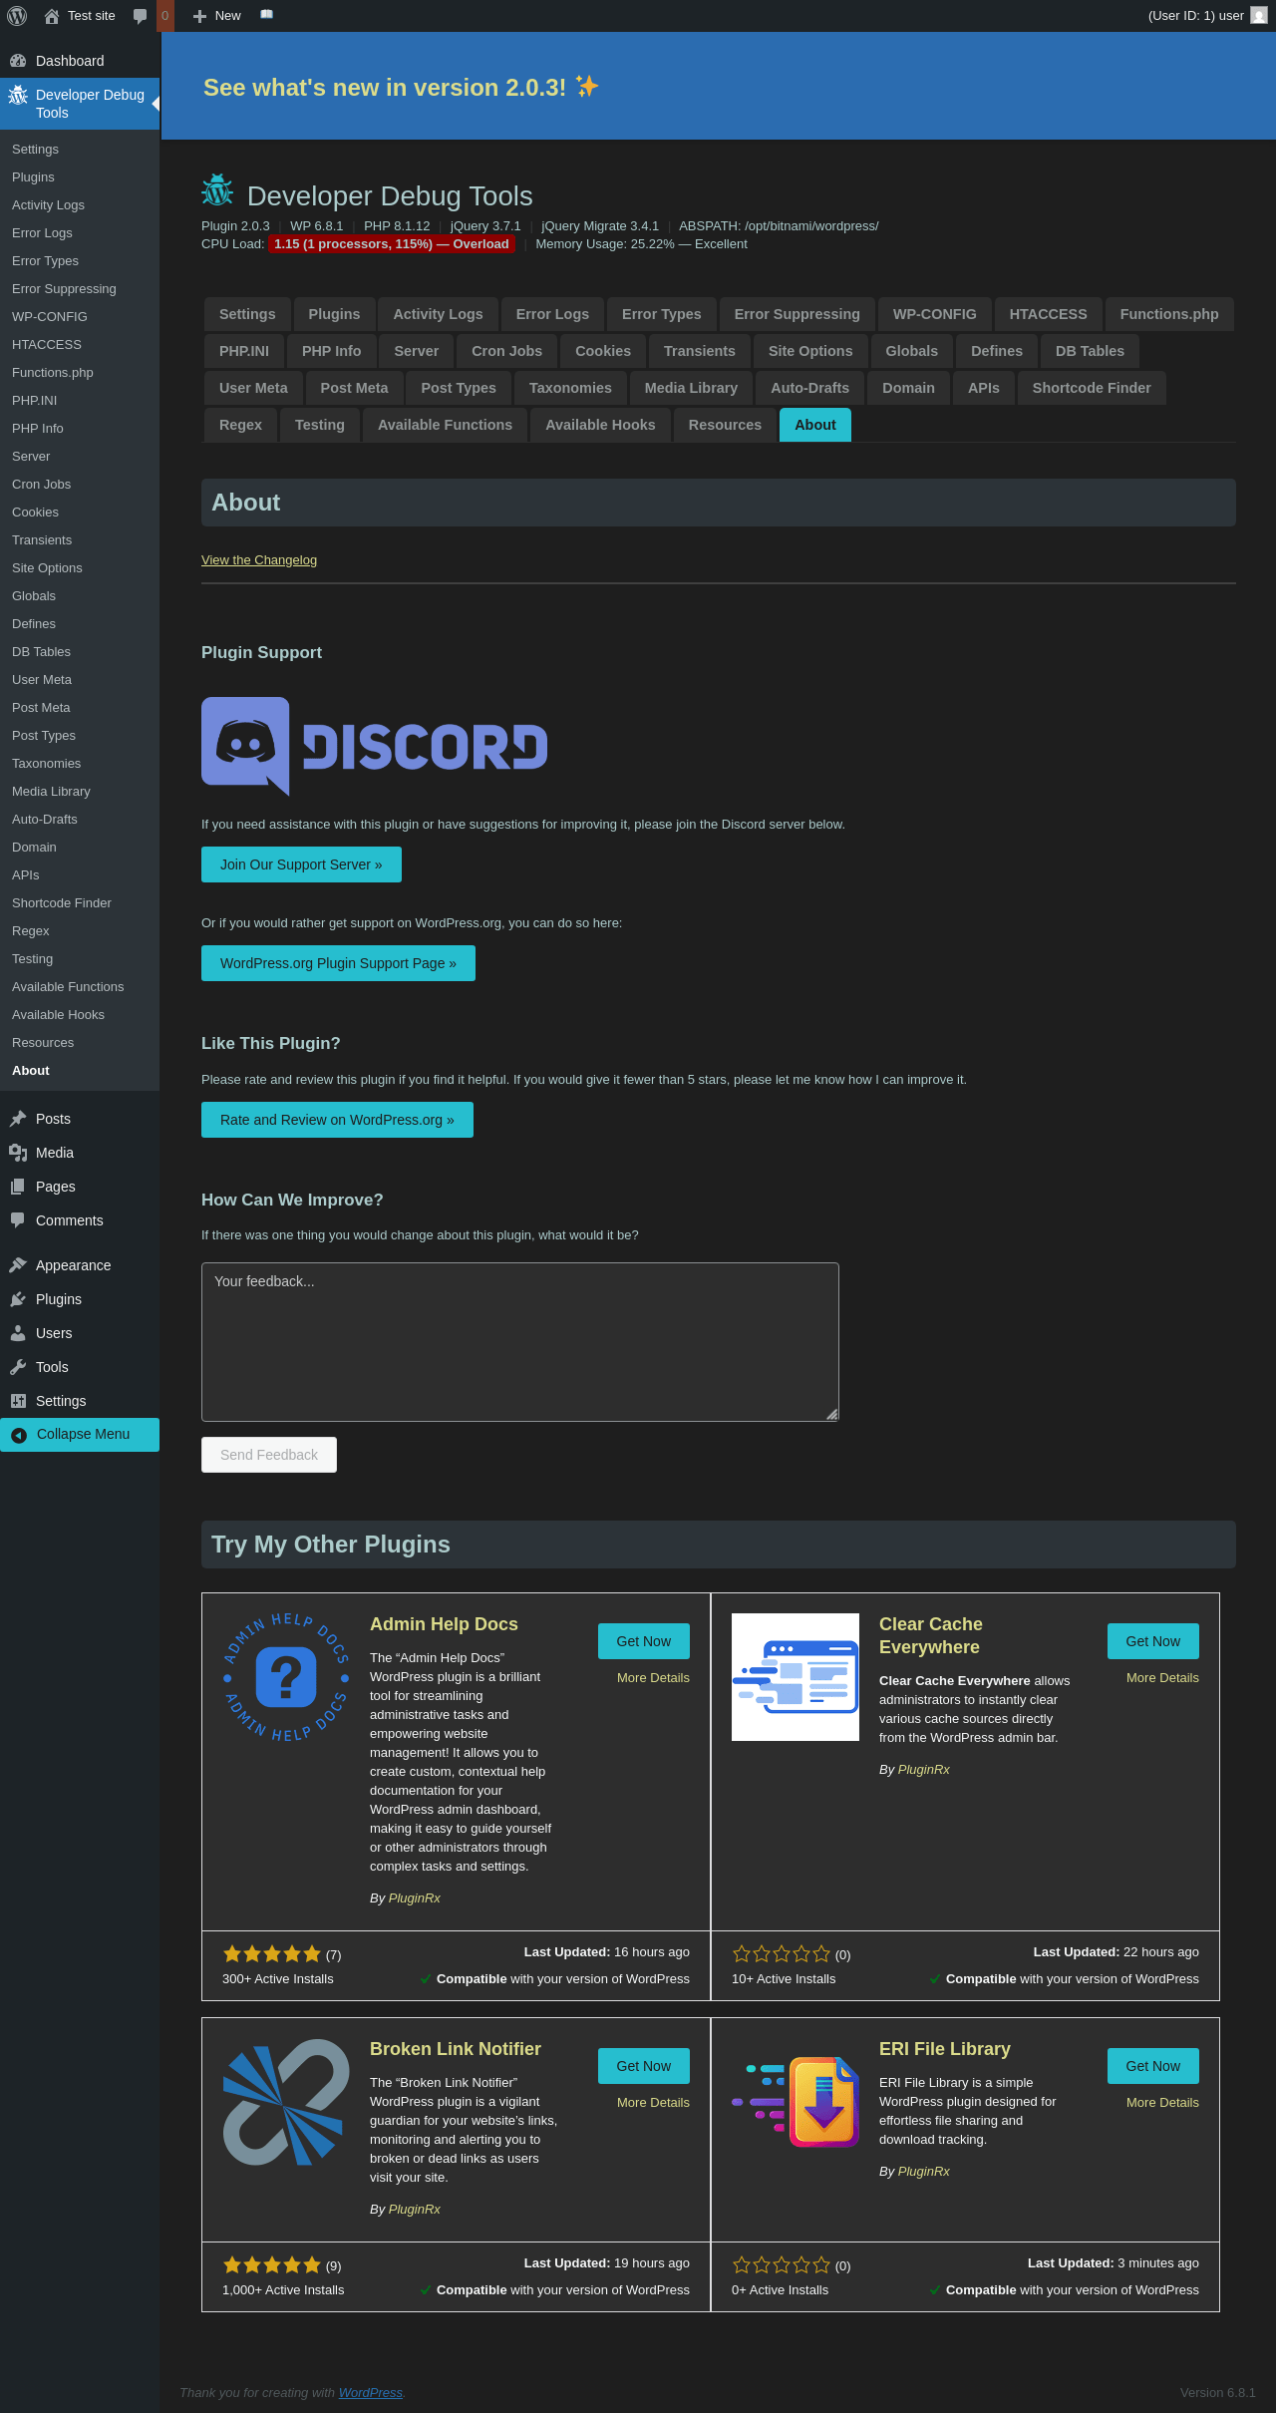
Task: Select the active About tab
Action: point(815,425)
